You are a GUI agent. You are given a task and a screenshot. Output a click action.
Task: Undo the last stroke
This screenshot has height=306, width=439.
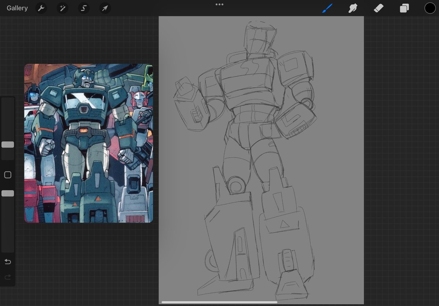pos(8,261)
